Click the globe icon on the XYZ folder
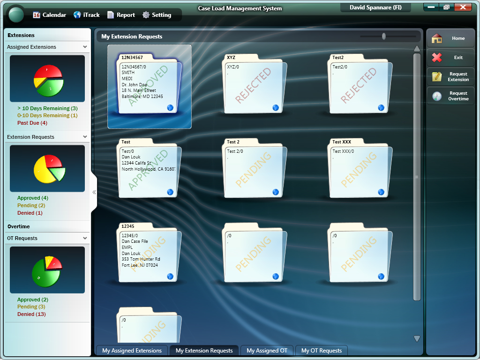This screenshot has height=360, width=480. click(276, 108)
